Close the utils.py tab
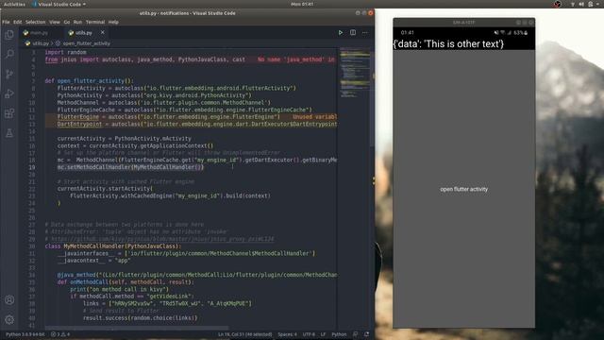 [x=103, y=33]
